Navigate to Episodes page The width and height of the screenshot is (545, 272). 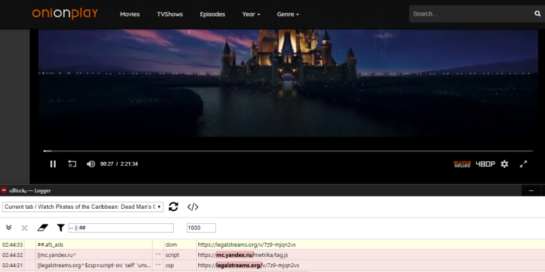(x=212, y=14)
